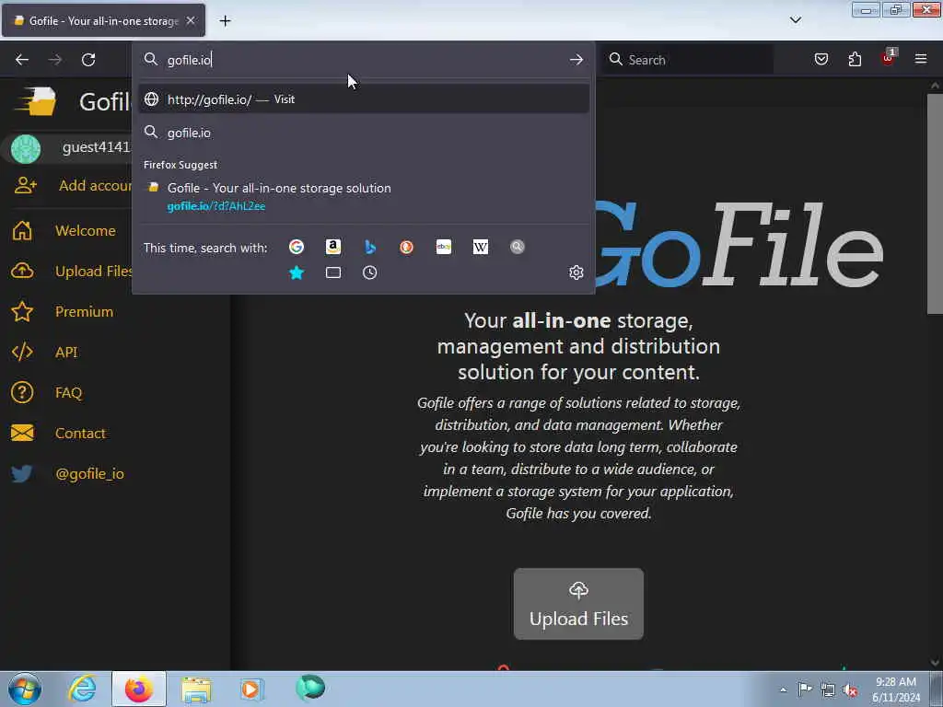The height and width of the screenshot is (707, 943).
Task: Open File Explorer from the taskbar
Action: tap(196, 689)
